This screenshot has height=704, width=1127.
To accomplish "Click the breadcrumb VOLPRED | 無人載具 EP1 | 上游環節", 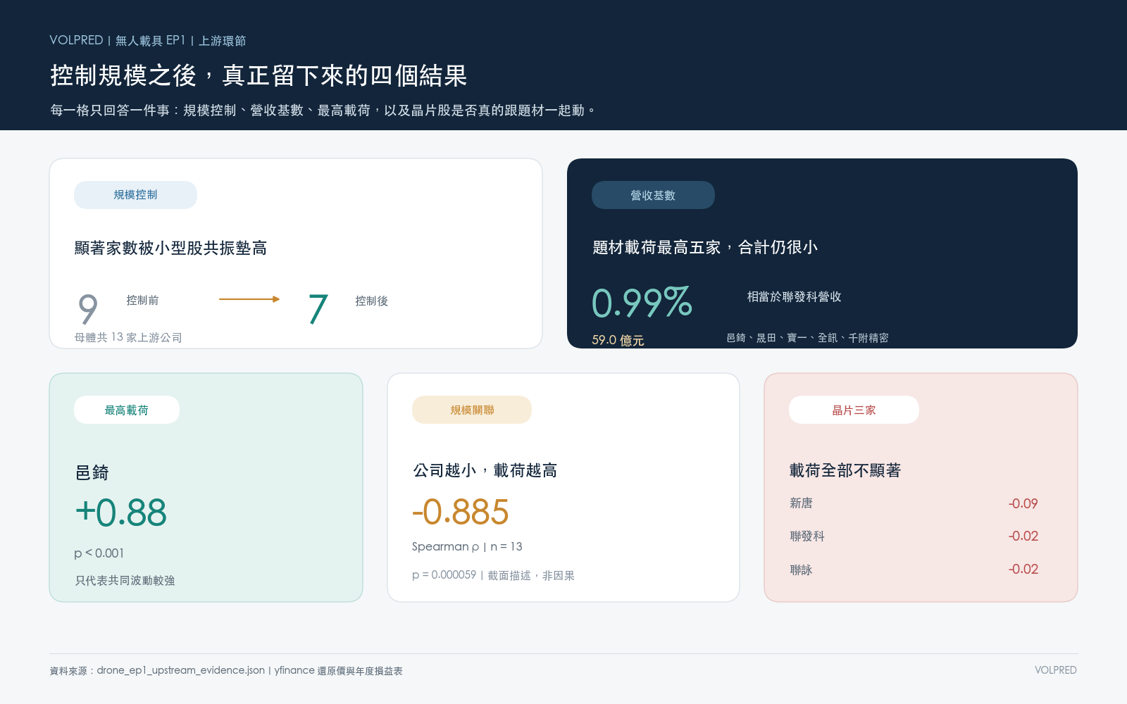I will coord(148,40).
